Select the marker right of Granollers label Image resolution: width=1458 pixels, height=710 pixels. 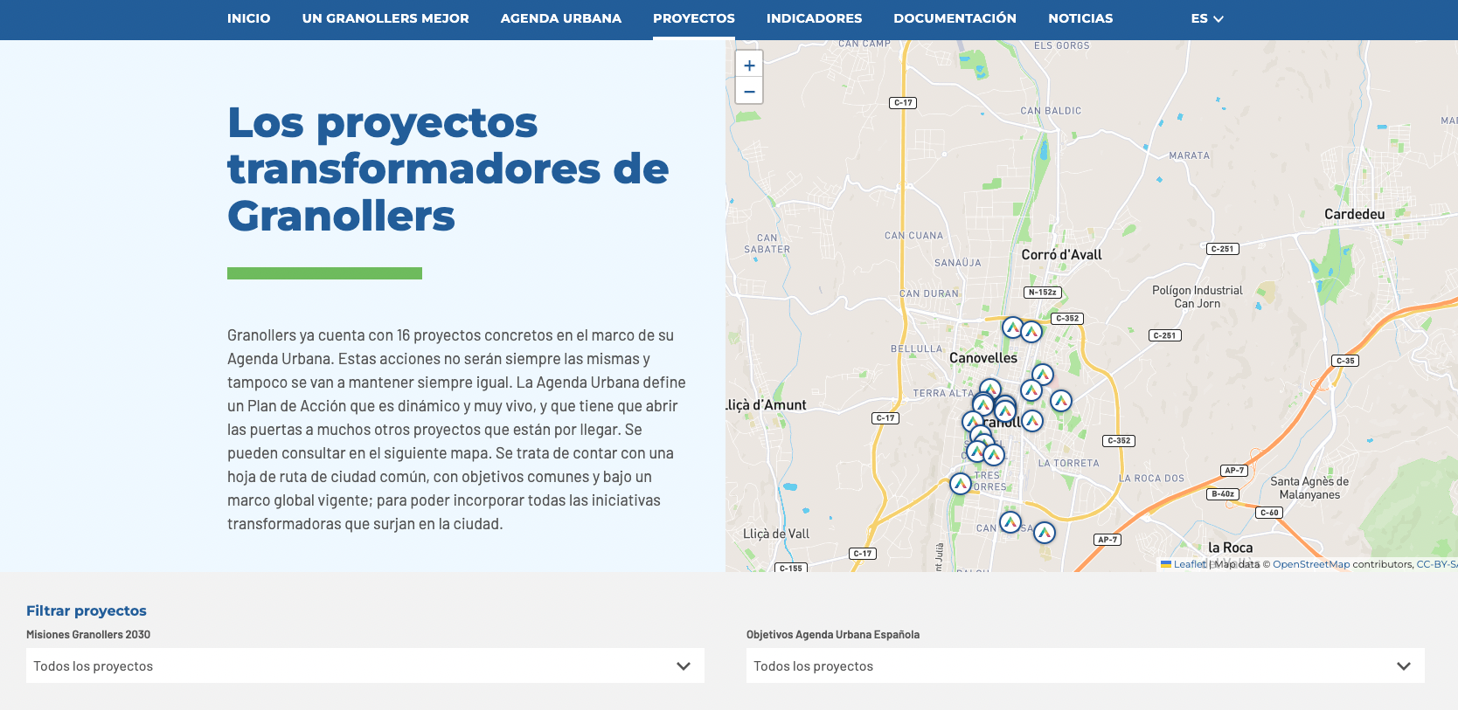(1032, 421)
